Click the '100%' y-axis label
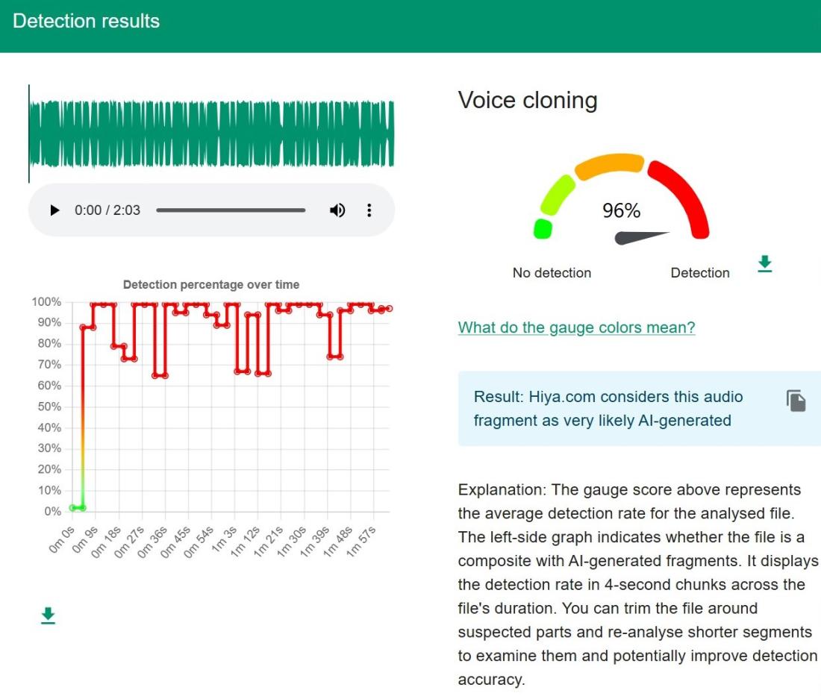The width and height of the screenshot is (821, 696). point(46,302)
